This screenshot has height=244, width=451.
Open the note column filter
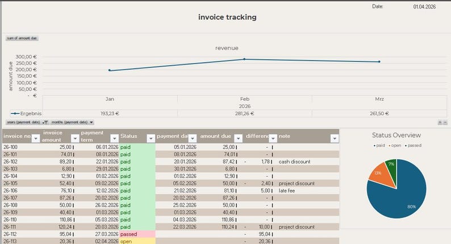334,139
